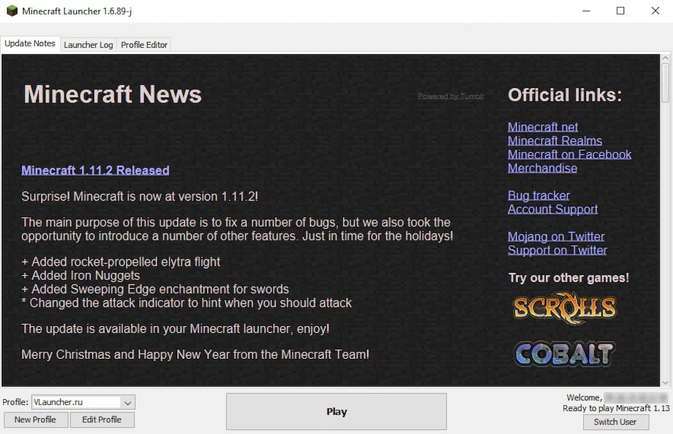Visit Minecraft Realms
Viewport: 673px width, 434px height.
point(555,141)
